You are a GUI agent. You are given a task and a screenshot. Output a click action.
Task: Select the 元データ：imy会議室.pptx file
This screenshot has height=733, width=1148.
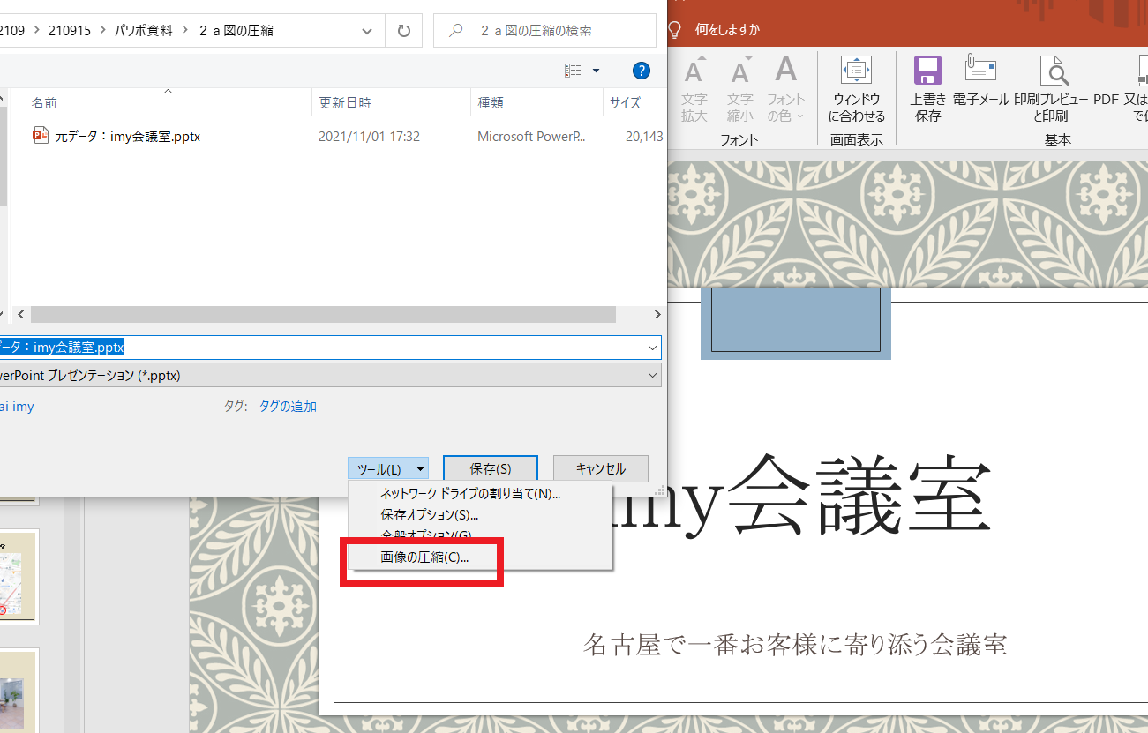[127, 137]
